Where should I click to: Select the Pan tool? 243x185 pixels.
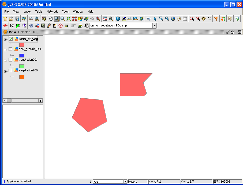(x=51, y=19)
